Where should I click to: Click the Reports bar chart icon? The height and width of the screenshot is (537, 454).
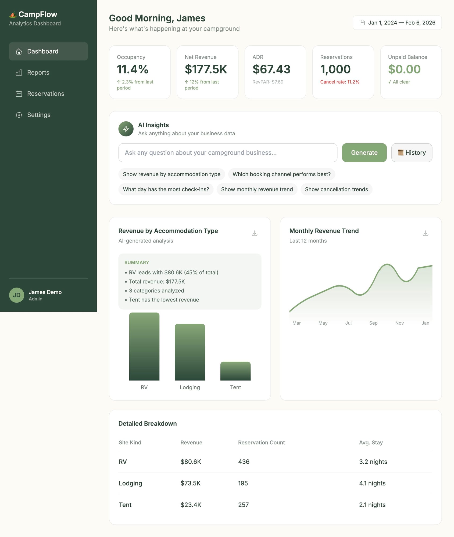[x=19, y=73]
